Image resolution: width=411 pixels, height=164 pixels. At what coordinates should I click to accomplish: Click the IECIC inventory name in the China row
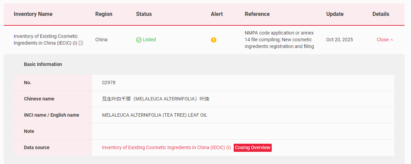46,40
